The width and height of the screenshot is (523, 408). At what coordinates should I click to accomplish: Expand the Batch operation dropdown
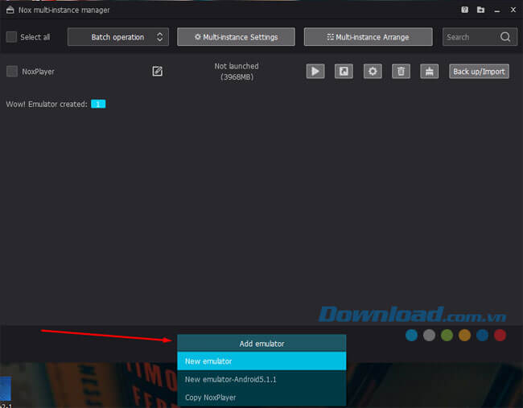(x=117, y=37)
